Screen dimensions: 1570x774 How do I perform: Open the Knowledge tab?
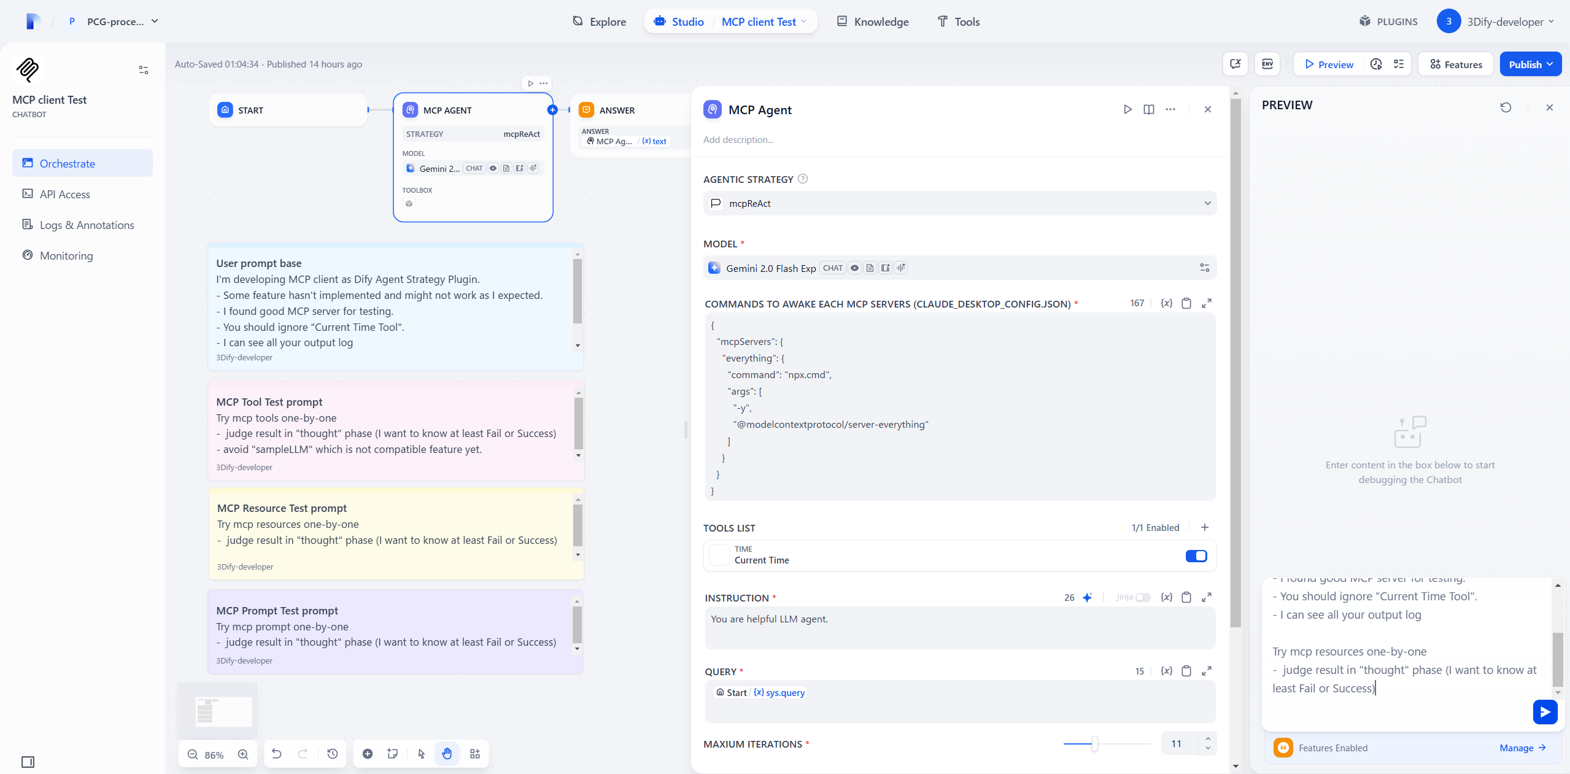[x=873, y=21]
